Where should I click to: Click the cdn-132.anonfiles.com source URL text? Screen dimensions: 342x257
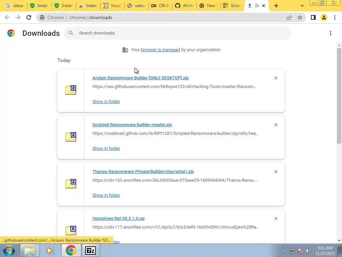pos(175,180)
